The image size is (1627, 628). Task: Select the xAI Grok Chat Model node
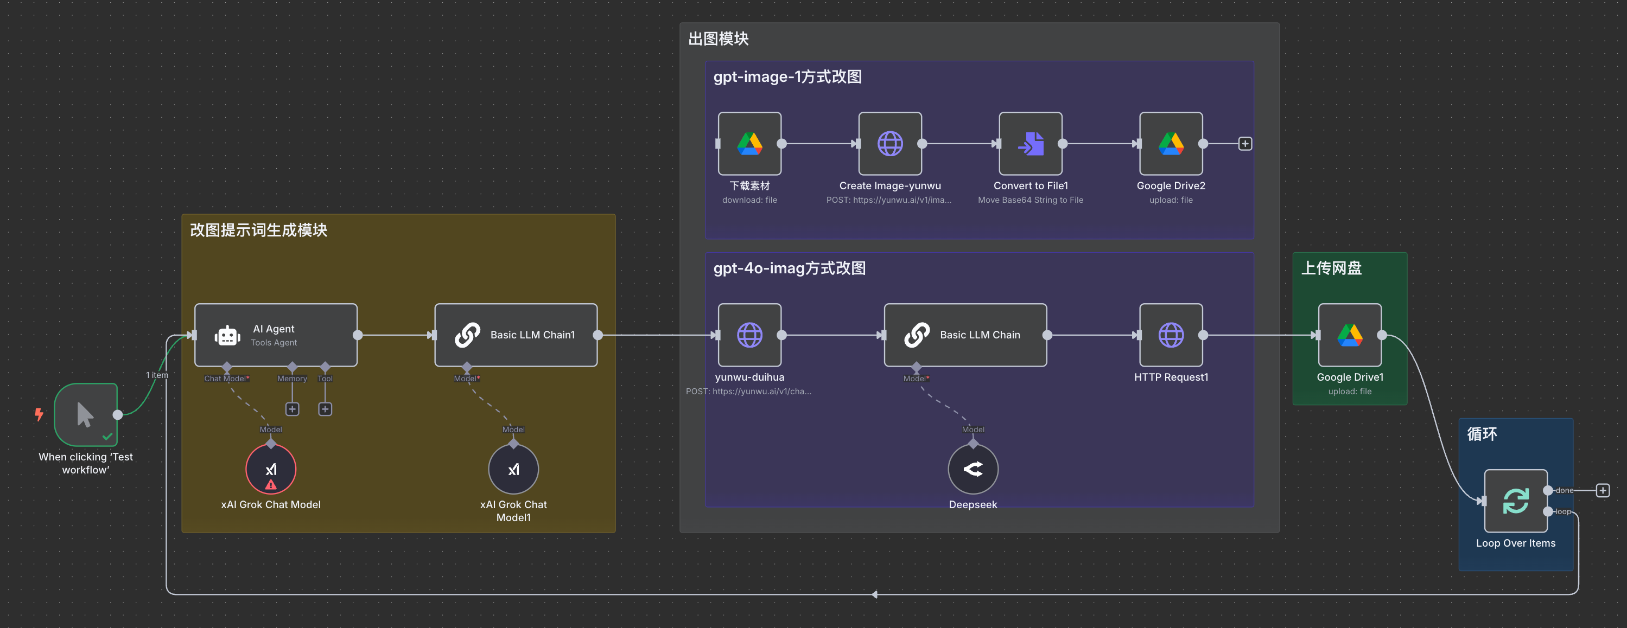coord(271,469)
